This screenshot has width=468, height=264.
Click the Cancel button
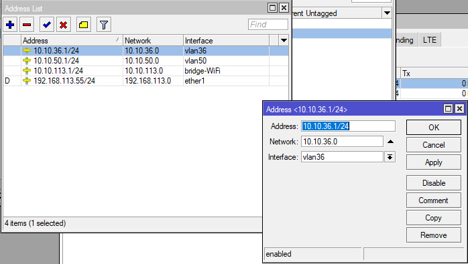434,145
